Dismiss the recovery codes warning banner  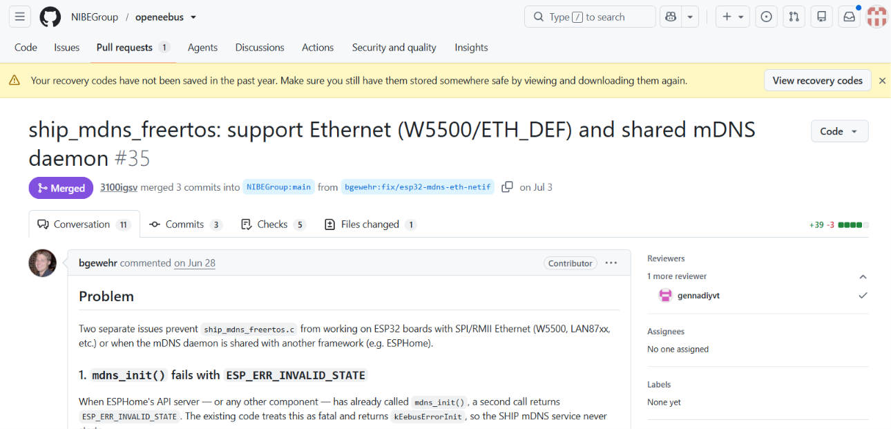(882, 81)
